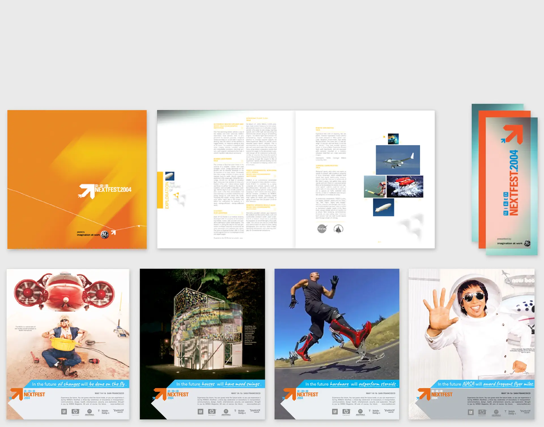Viewport: 544px width, 427px height.
Task: Click hp logo on the oil change poster
Action: 75,412
